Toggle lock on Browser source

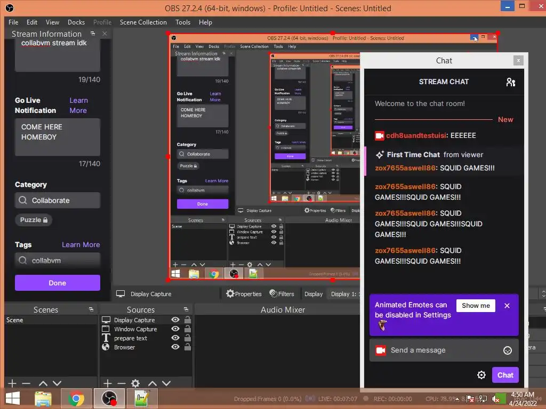pos(187,347)
